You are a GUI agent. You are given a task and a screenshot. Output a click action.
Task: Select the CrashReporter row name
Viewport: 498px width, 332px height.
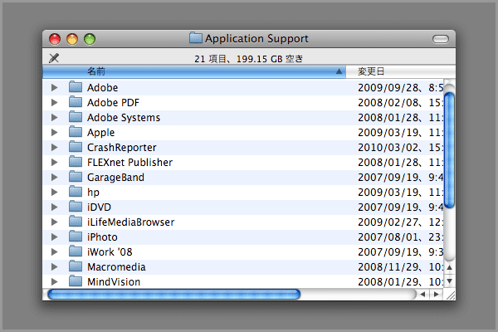point(122,148)
